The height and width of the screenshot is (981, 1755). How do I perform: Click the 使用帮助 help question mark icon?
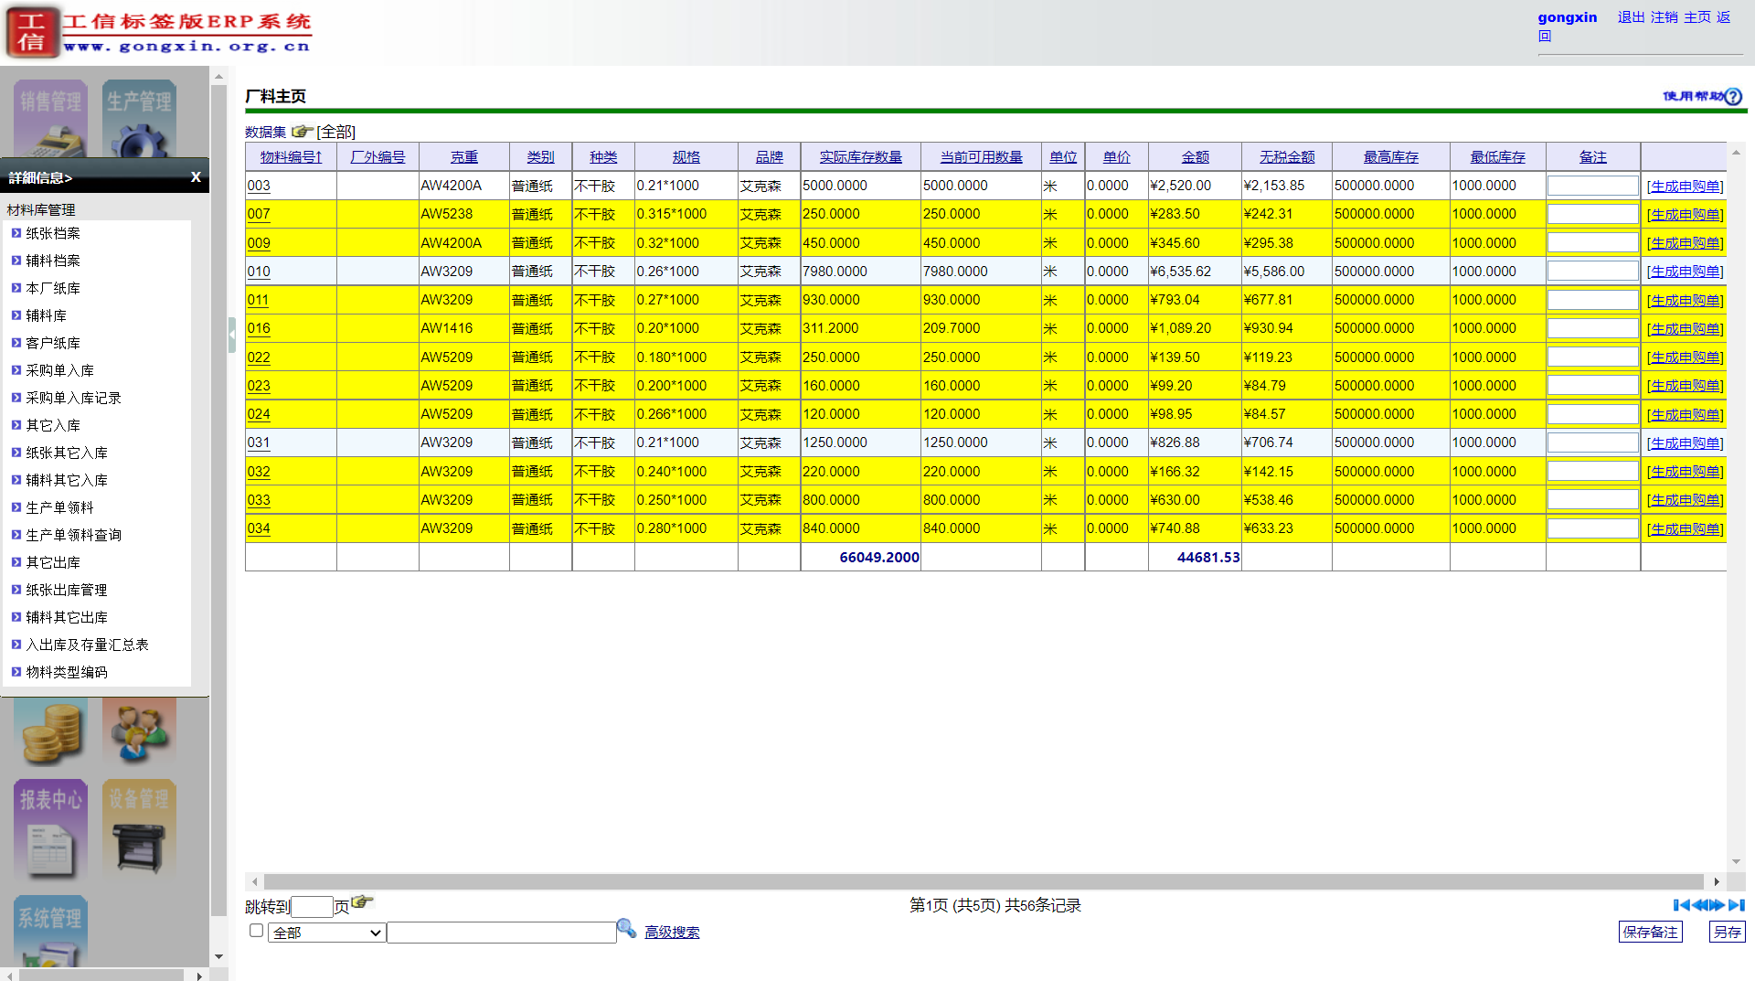click(1733, 97)
